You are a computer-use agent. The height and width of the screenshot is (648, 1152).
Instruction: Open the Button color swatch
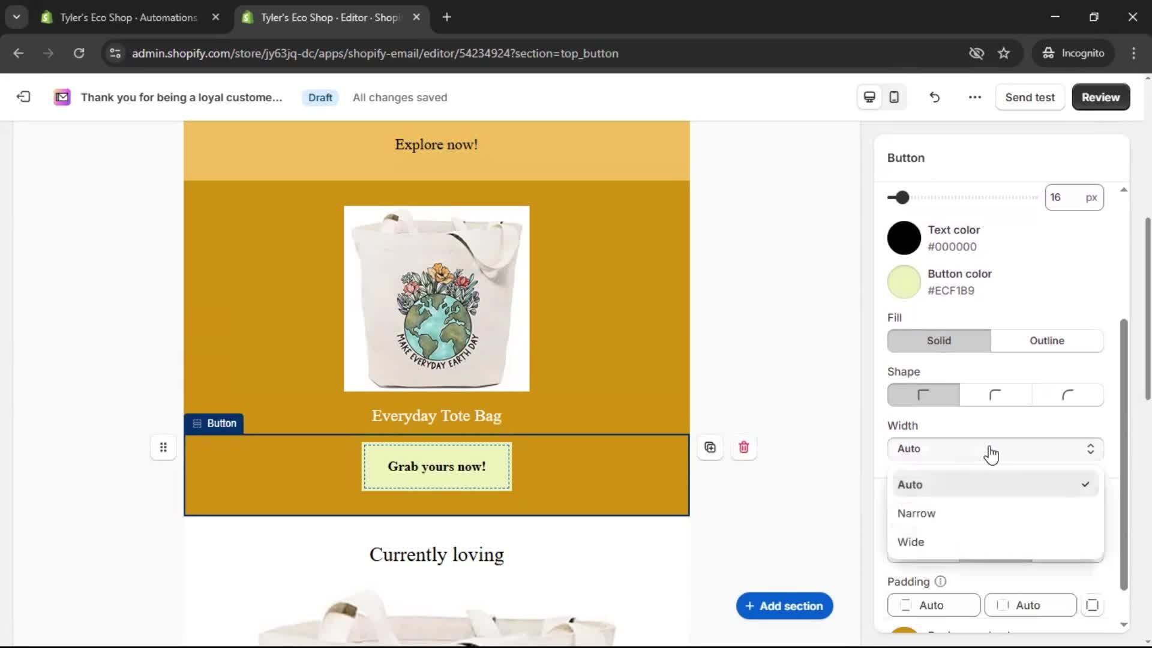[x=904, y=282]
